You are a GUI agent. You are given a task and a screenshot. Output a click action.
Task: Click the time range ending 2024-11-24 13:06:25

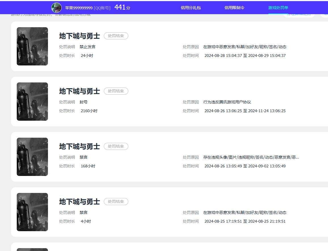pos(245,111)
